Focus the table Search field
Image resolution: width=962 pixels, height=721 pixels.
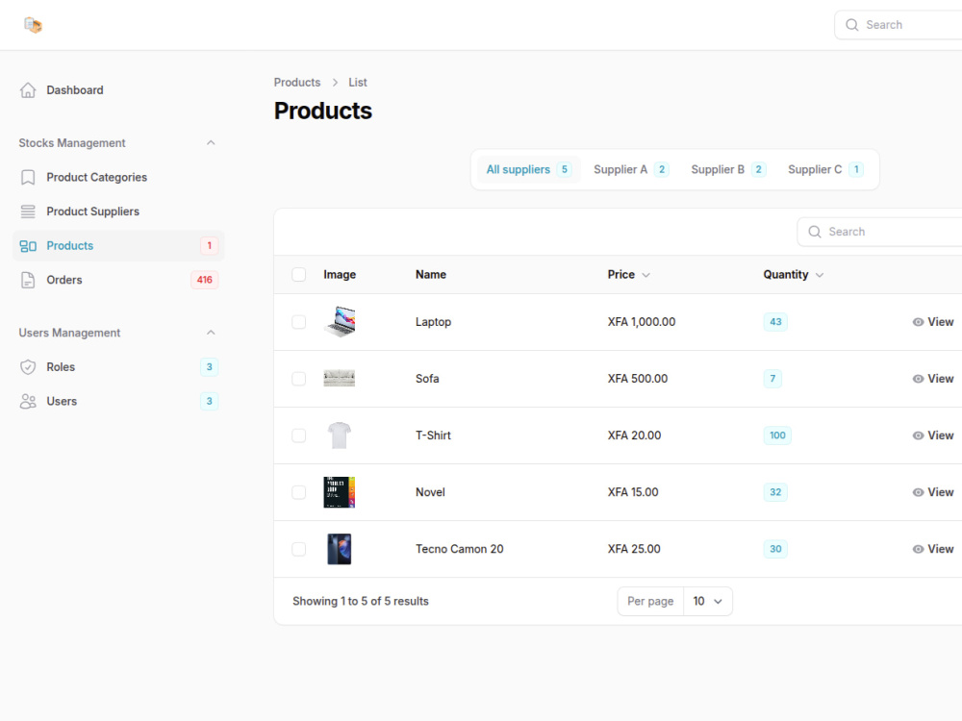point(880,232)
